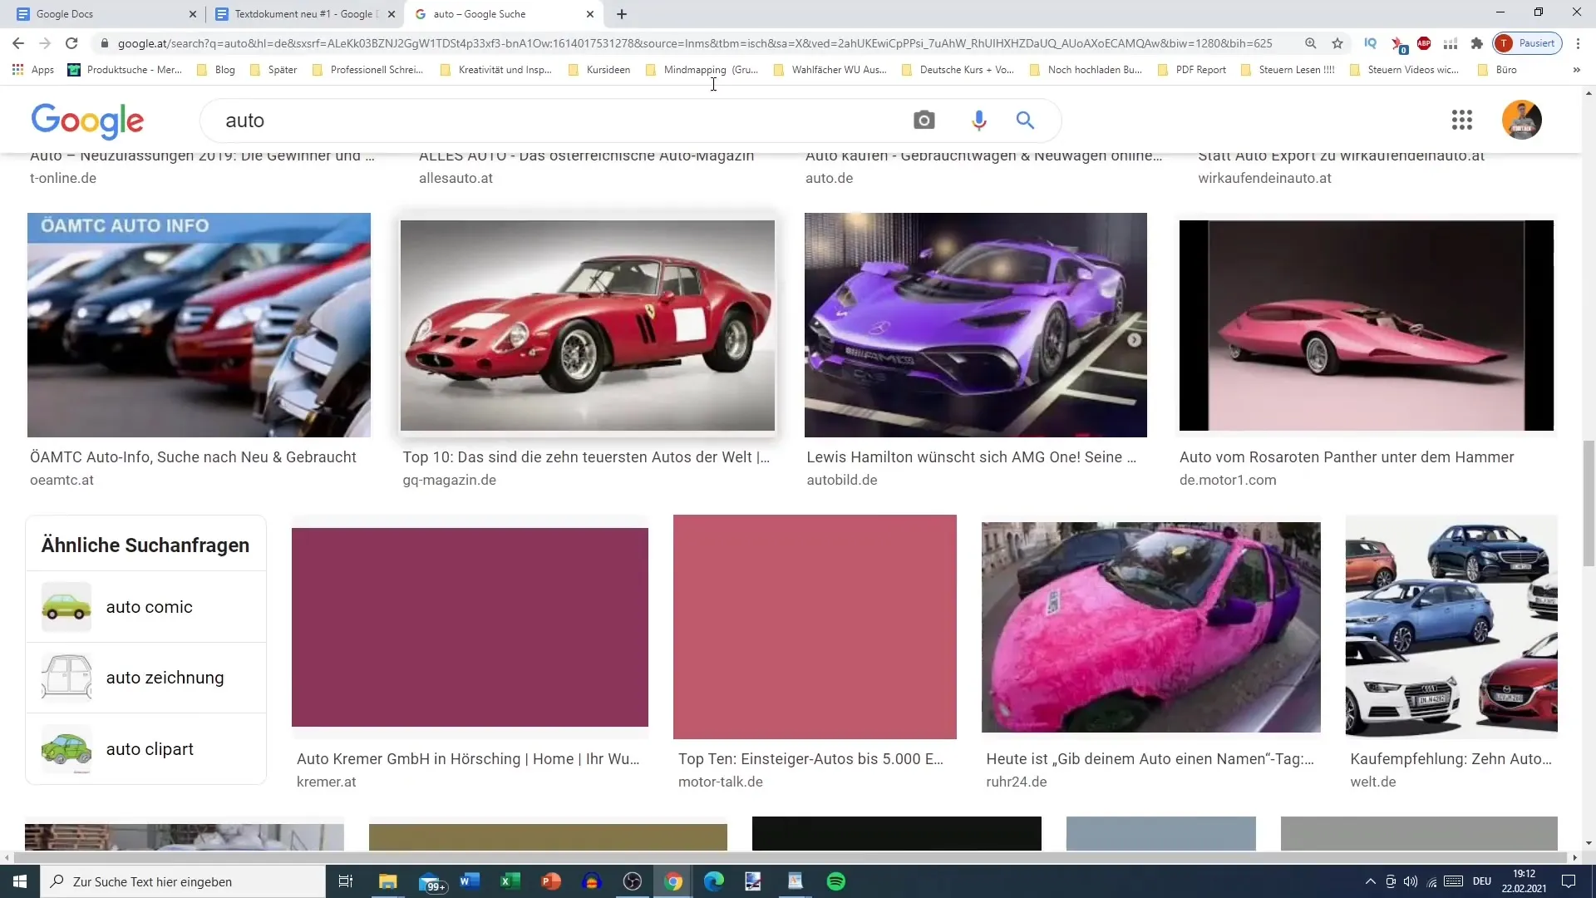Go back to the previous page

pos(18,43)
